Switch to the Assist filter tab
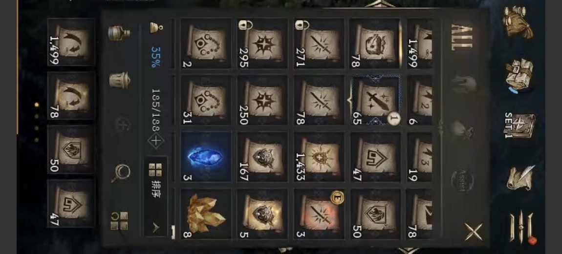This screenshot has width=562, height=254. (x=462, y=181)
